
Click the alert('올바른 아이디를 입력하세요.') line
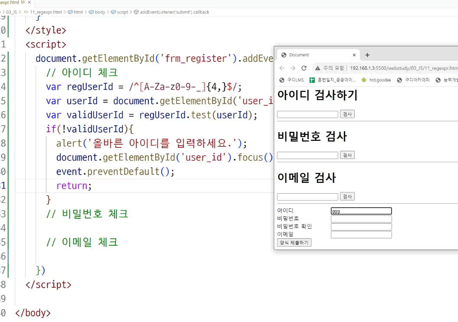[152, 143]
